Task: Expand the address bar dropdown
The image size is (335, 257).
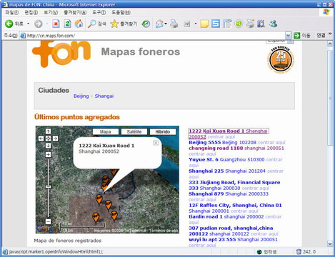Action: 288,36
